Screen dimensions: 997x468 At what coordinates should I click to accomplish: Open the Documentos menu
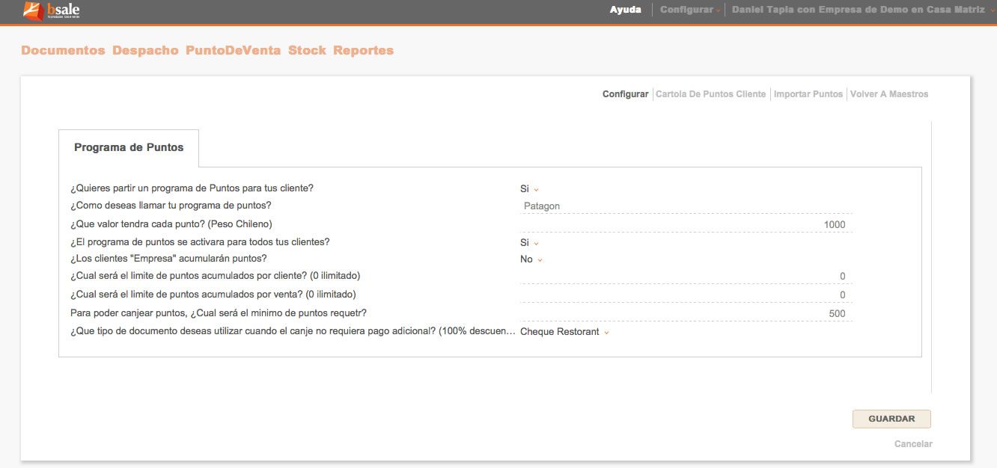click(x=63, y=50)
